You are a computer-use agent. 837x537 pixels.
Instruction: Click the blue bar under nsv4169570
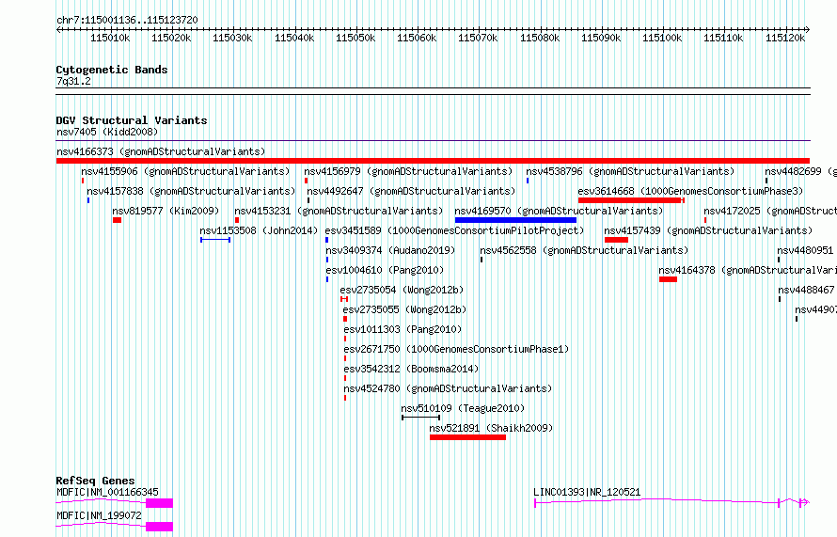(x=515, y=220)
